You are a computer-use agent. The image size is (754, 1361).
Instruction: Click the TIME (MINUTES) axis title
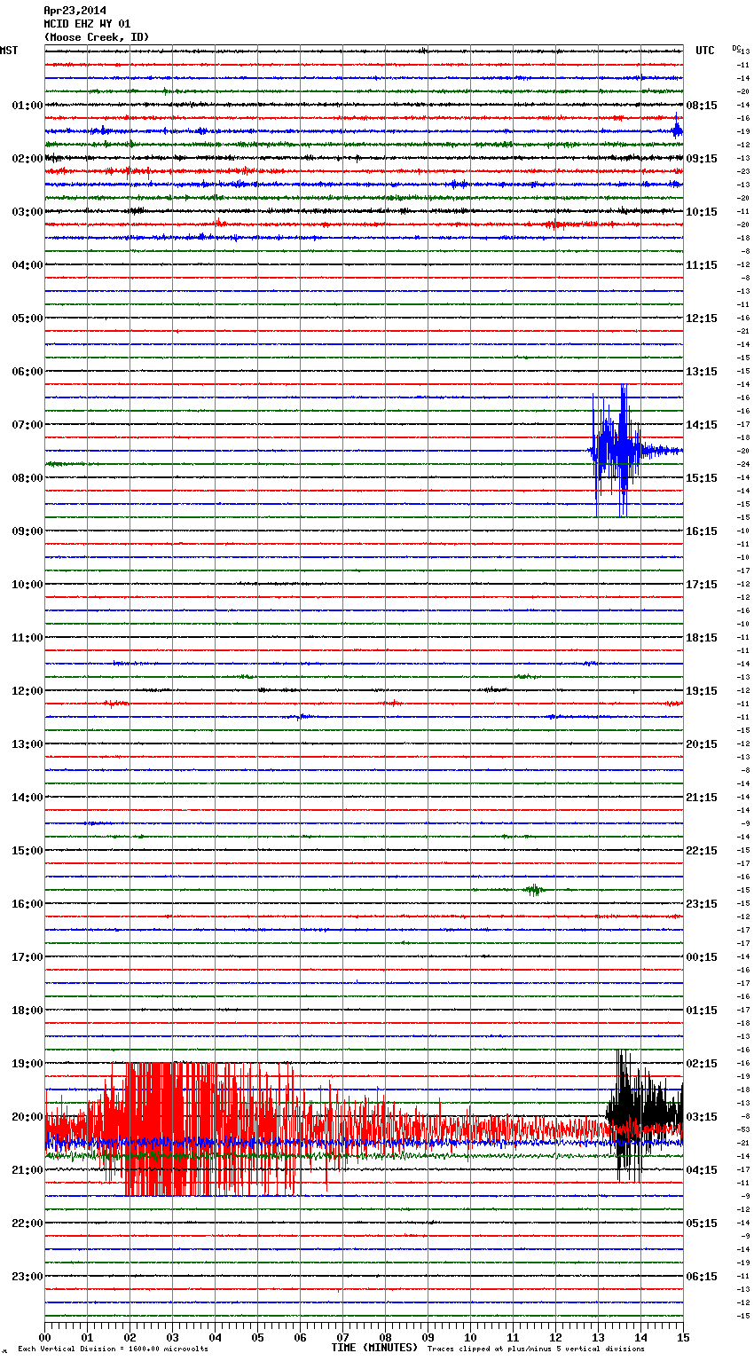[x=374, y=1348]
